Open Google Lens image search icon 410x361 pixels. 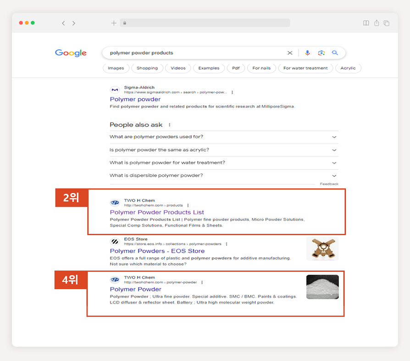[321, 53]
